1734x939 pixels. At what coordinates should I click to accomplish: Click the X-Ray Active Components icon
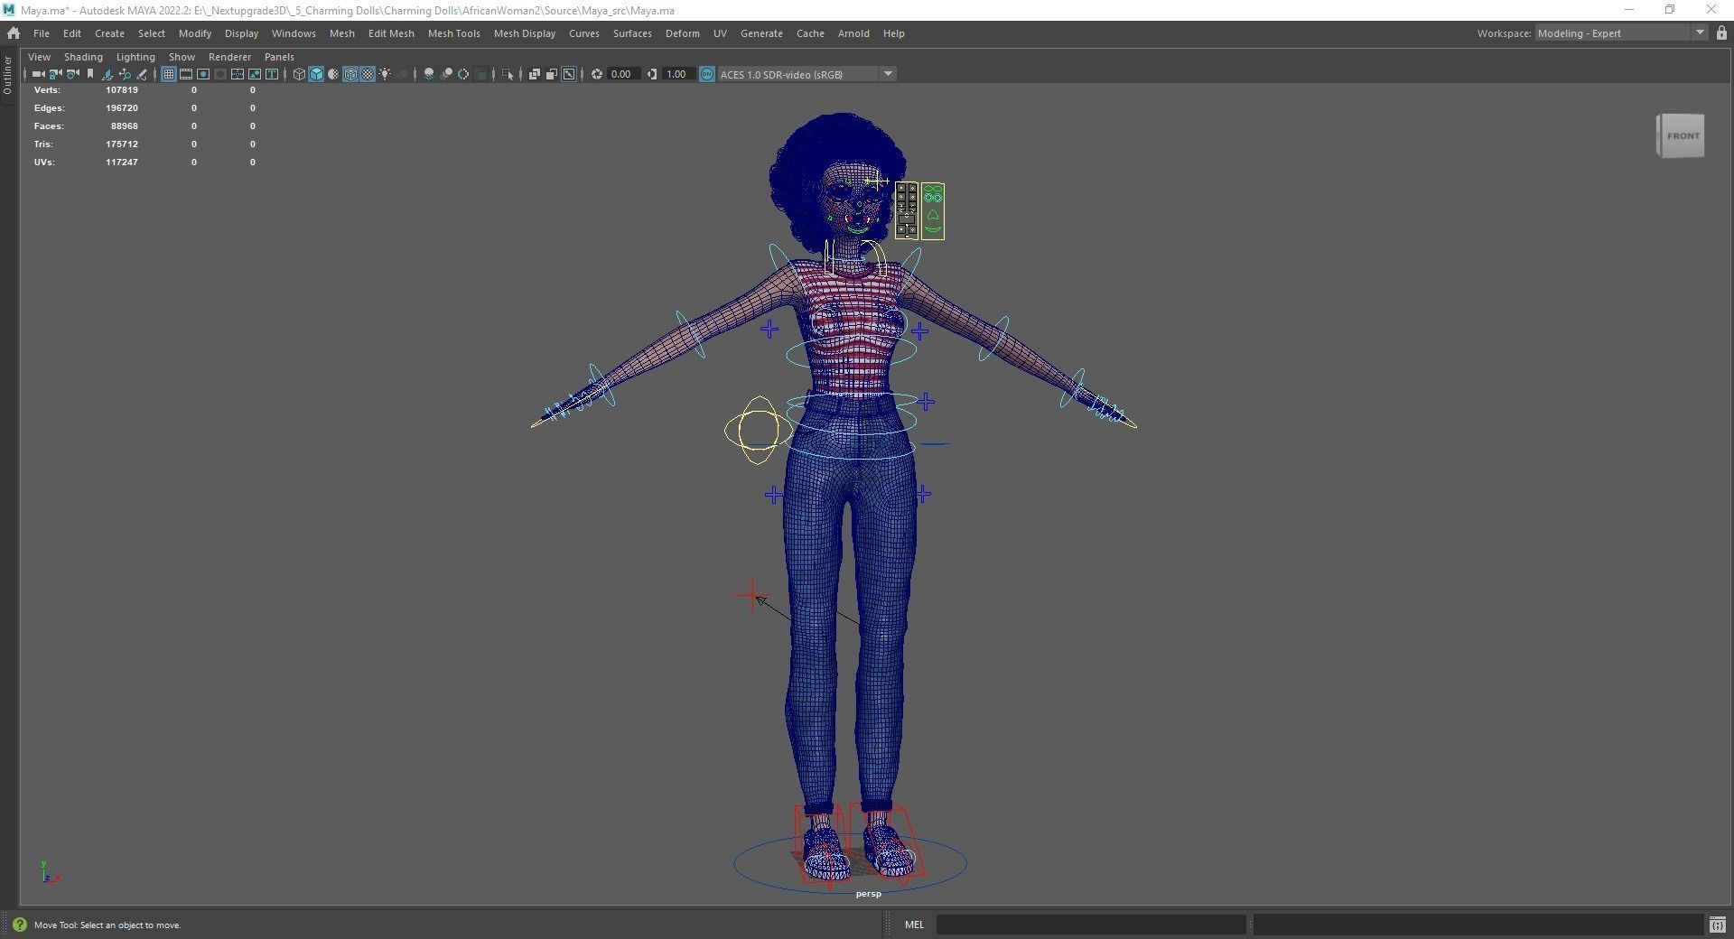coord(552,74)
